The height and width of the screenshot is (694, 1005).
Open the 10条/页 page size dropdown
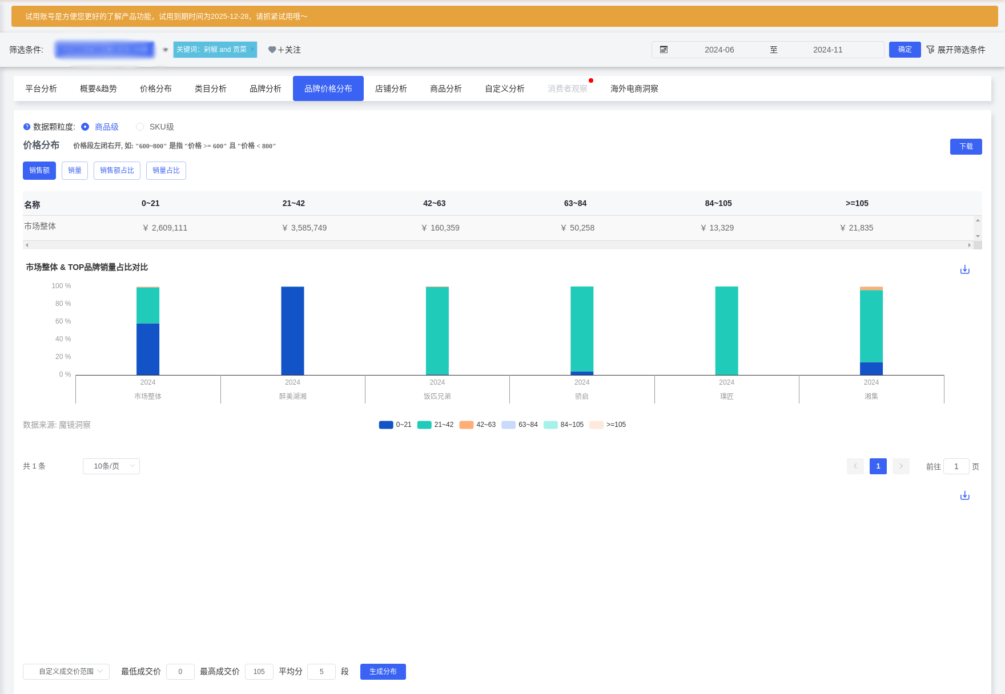(x=111, y=466)
